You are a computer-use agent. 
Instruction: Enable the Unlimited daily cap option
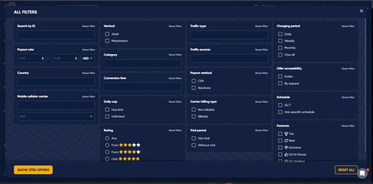pyautogui.click(x=107, y=116)
